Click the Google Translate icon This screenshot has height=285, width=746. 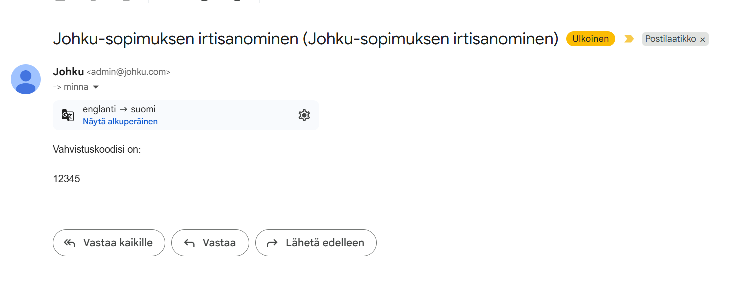click(68, 115)
